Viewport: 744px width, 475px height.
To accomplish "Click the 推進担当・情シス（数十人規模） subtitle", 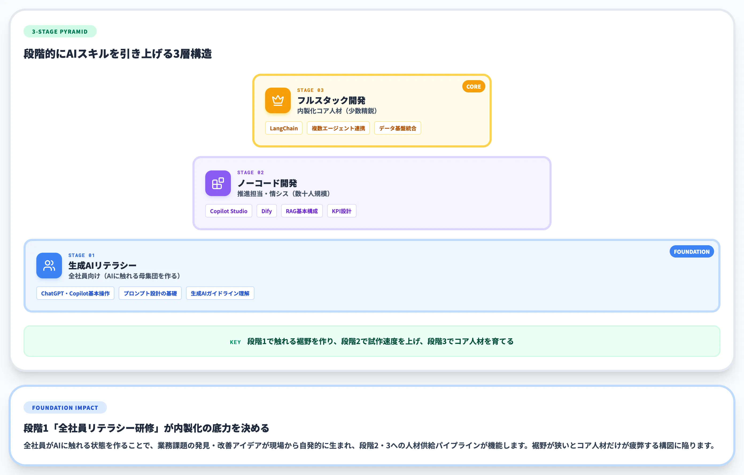I will [284, 194].
